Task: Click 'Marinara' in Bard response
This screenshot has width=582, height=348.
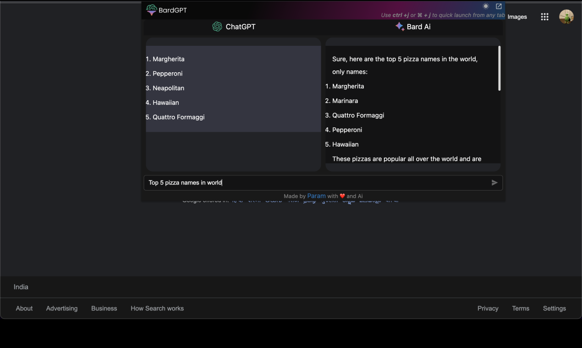Action: [345, 101]
